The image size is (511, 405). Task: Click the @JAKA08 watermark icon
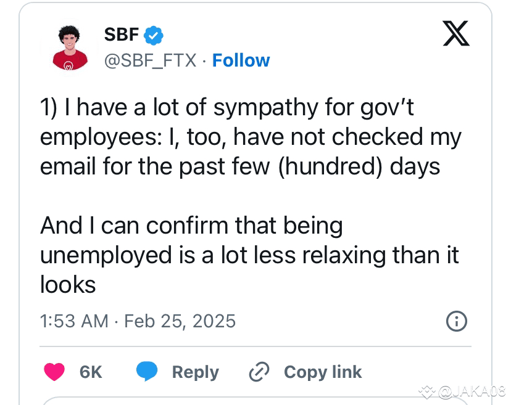pyautogui.click(x=427, y=391)
